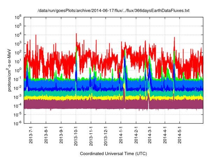Click the 2013-7-1 date label
The width and height of the screenshot is (224, 157).
[31, 135]
